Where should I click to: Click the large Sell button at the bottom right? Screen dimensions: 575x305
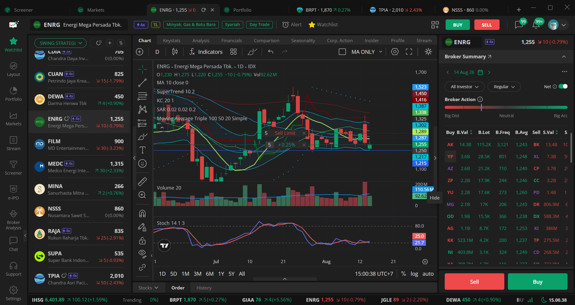point(475,282)
